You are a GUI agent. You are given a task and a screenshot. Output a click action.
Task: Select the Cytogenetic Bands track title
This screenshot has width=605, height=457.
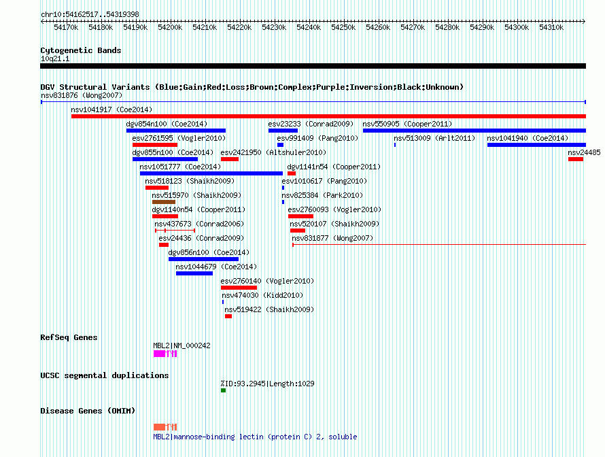(81, 50)
